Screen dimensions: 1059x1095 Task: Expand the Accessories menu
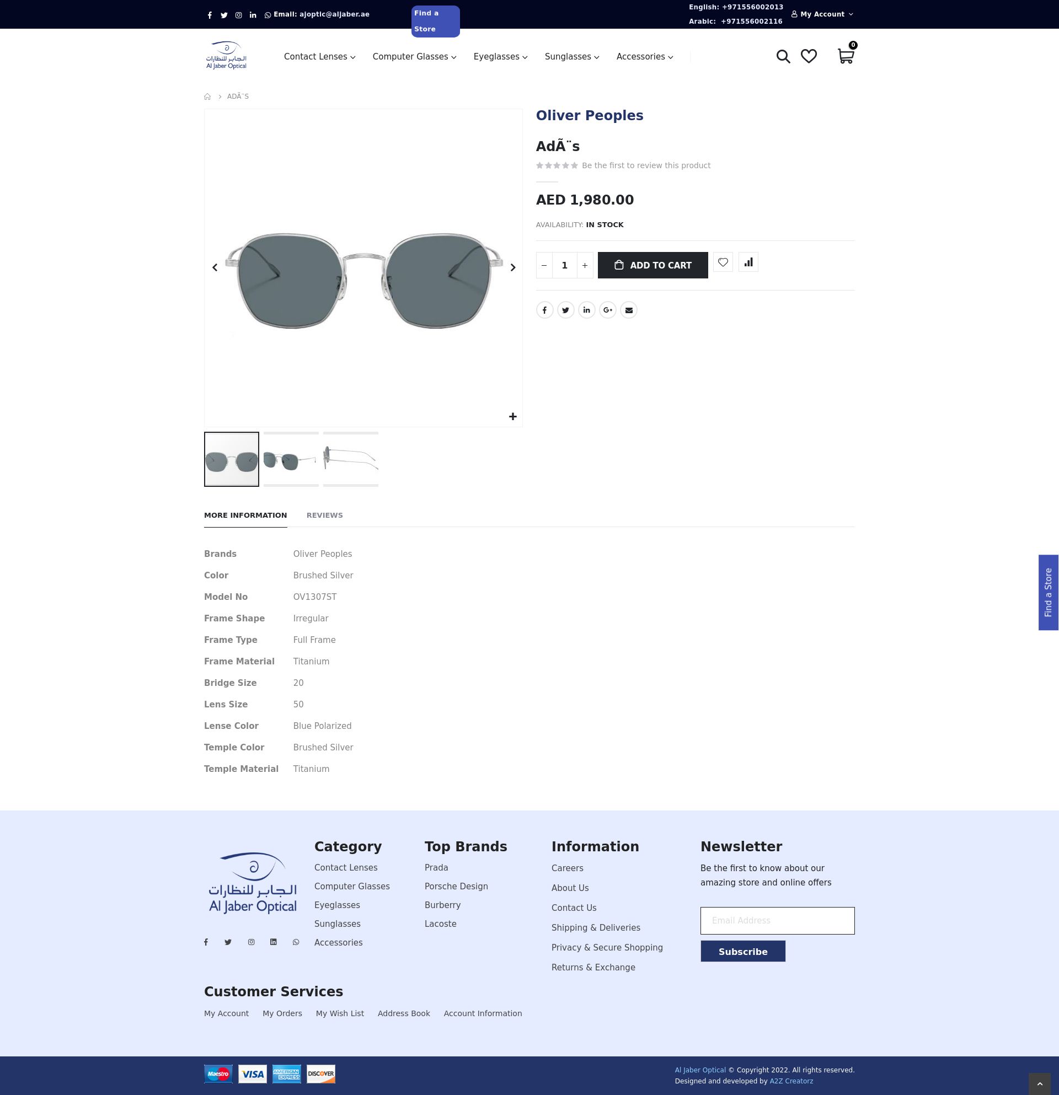pyautogui.click(x=645, y=57)
